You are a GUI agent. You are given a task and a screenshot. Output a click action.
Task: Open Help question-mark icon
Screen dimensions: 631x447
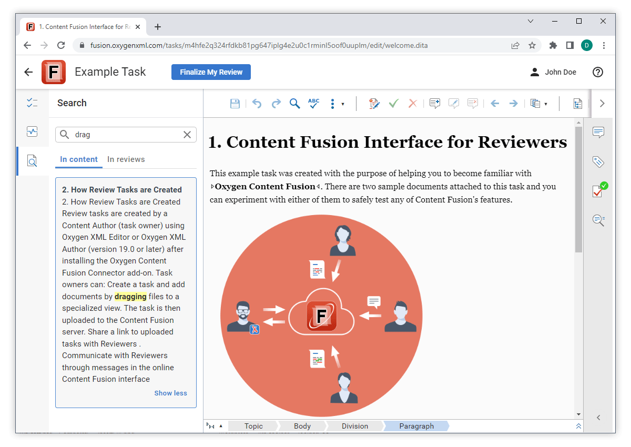[x=598, y=72]
